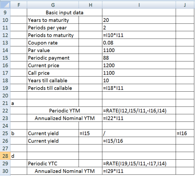Select the =I15 cell in column H

[91, 133]
